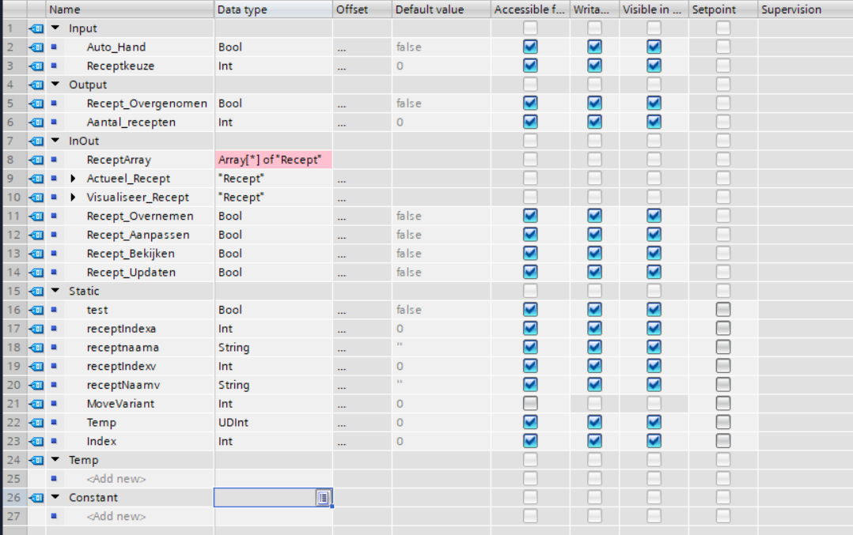Click the tag icon beside Auto_Hand row

36,47
